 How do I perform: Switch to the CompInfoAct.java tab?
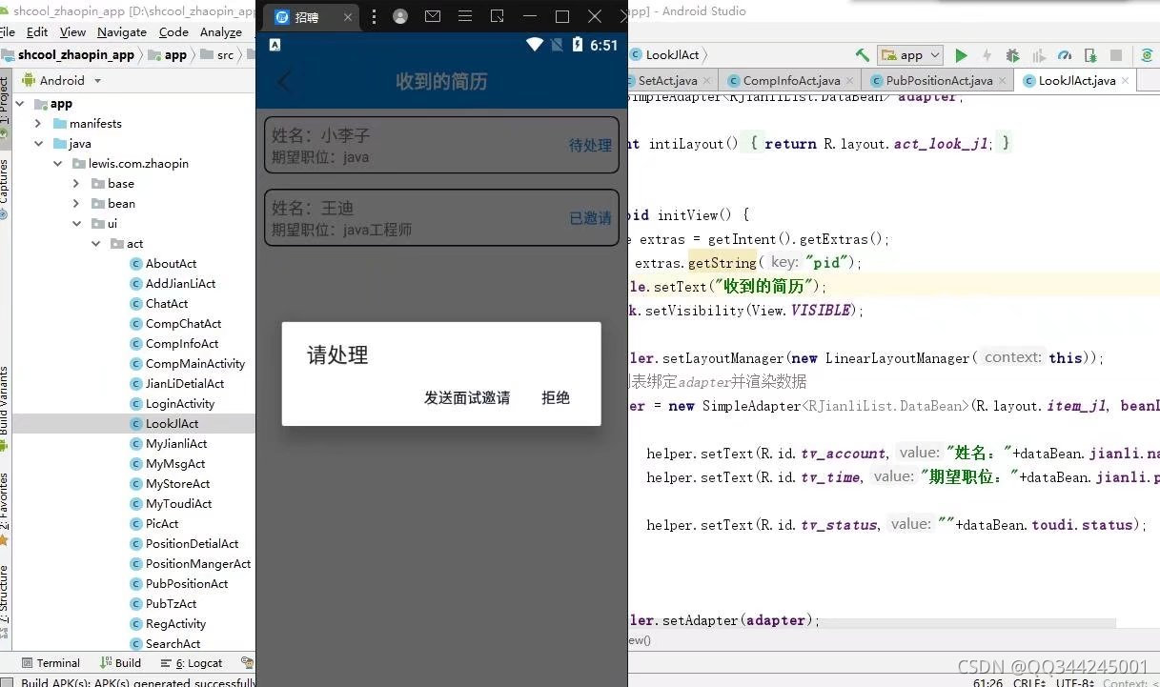pos(791,81)
